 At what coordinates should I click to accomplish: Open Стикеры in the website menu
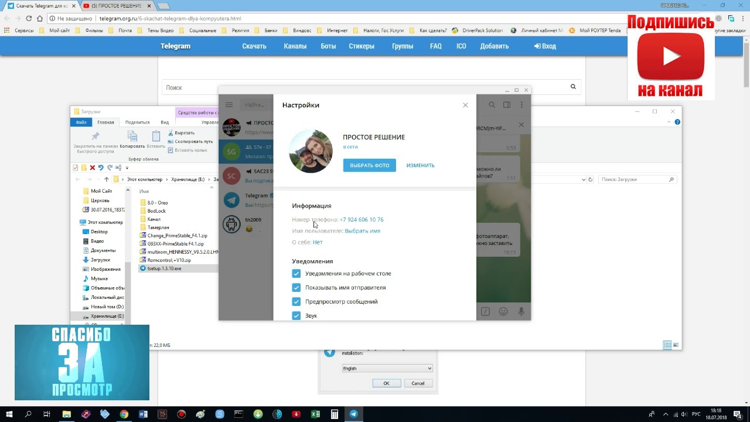[362, 46]
